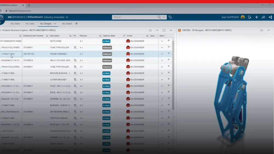Click cloud icon in Product Structure Explore header

click(150, 30)
